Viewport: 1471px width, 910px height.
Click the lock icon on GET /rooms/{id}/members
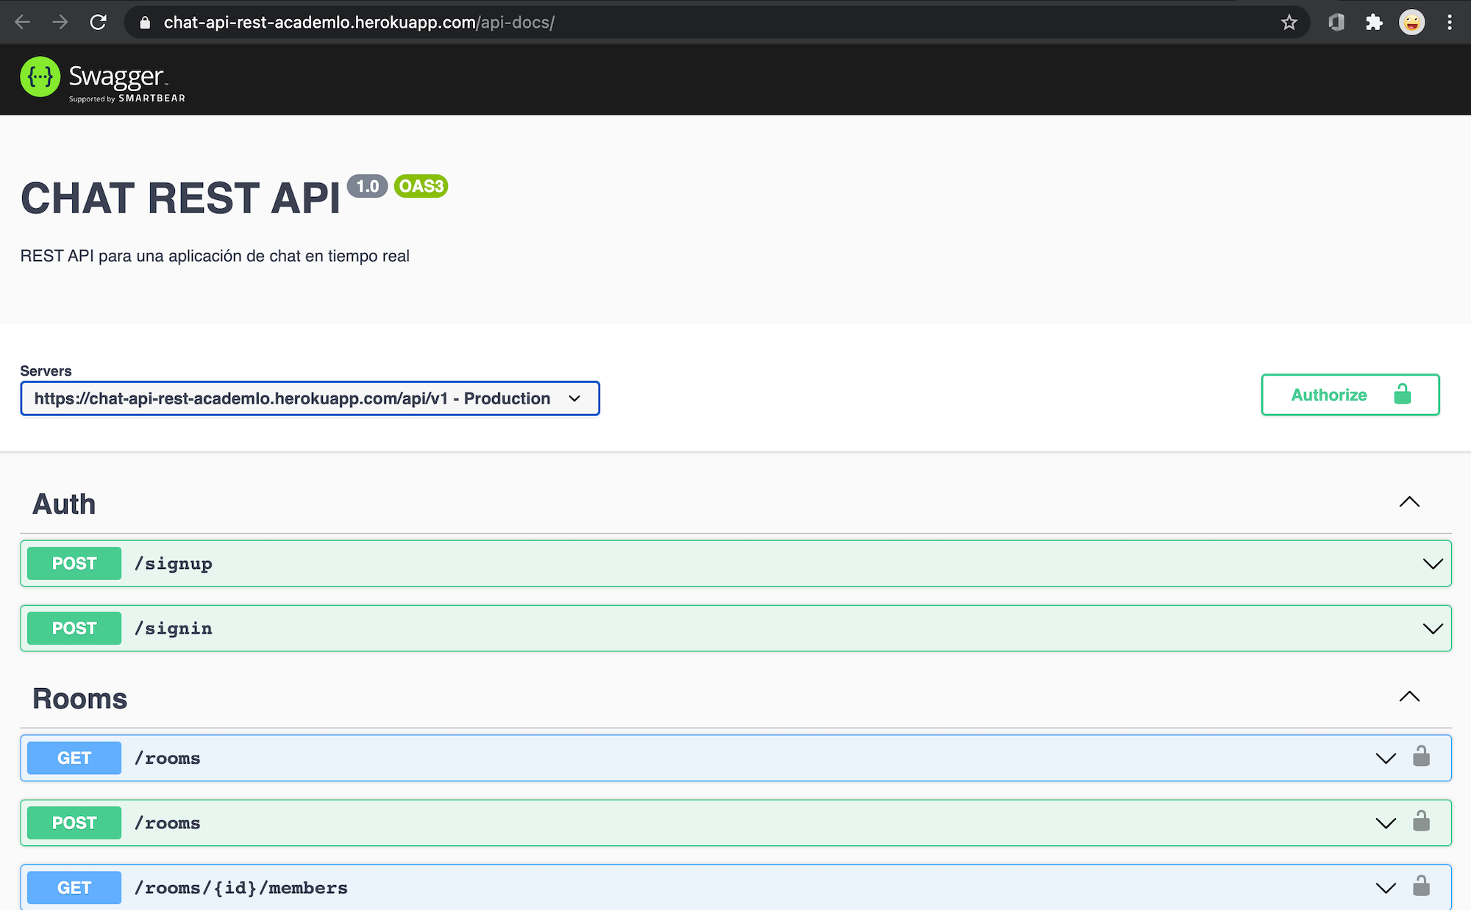coord(1420,886)
